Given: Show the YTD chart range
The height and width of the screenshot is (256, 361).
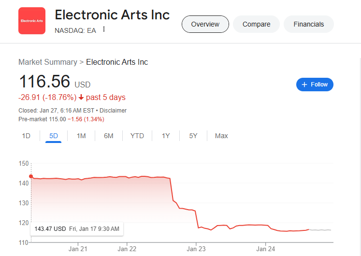Looking at the screenshot, I should pos(137,136).
